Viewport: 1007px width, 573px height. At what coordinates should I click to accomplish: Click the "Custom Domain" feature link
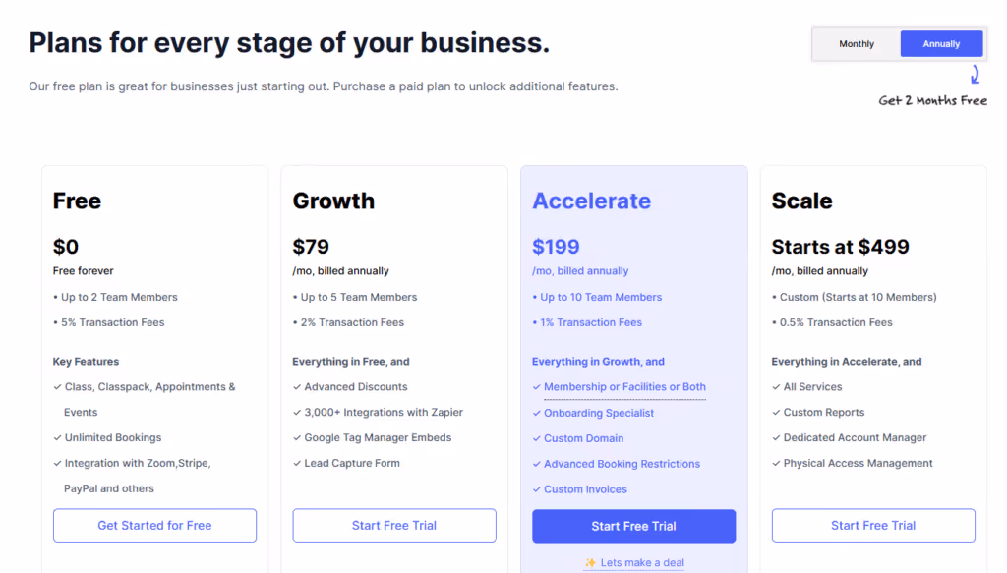[584, 438]
